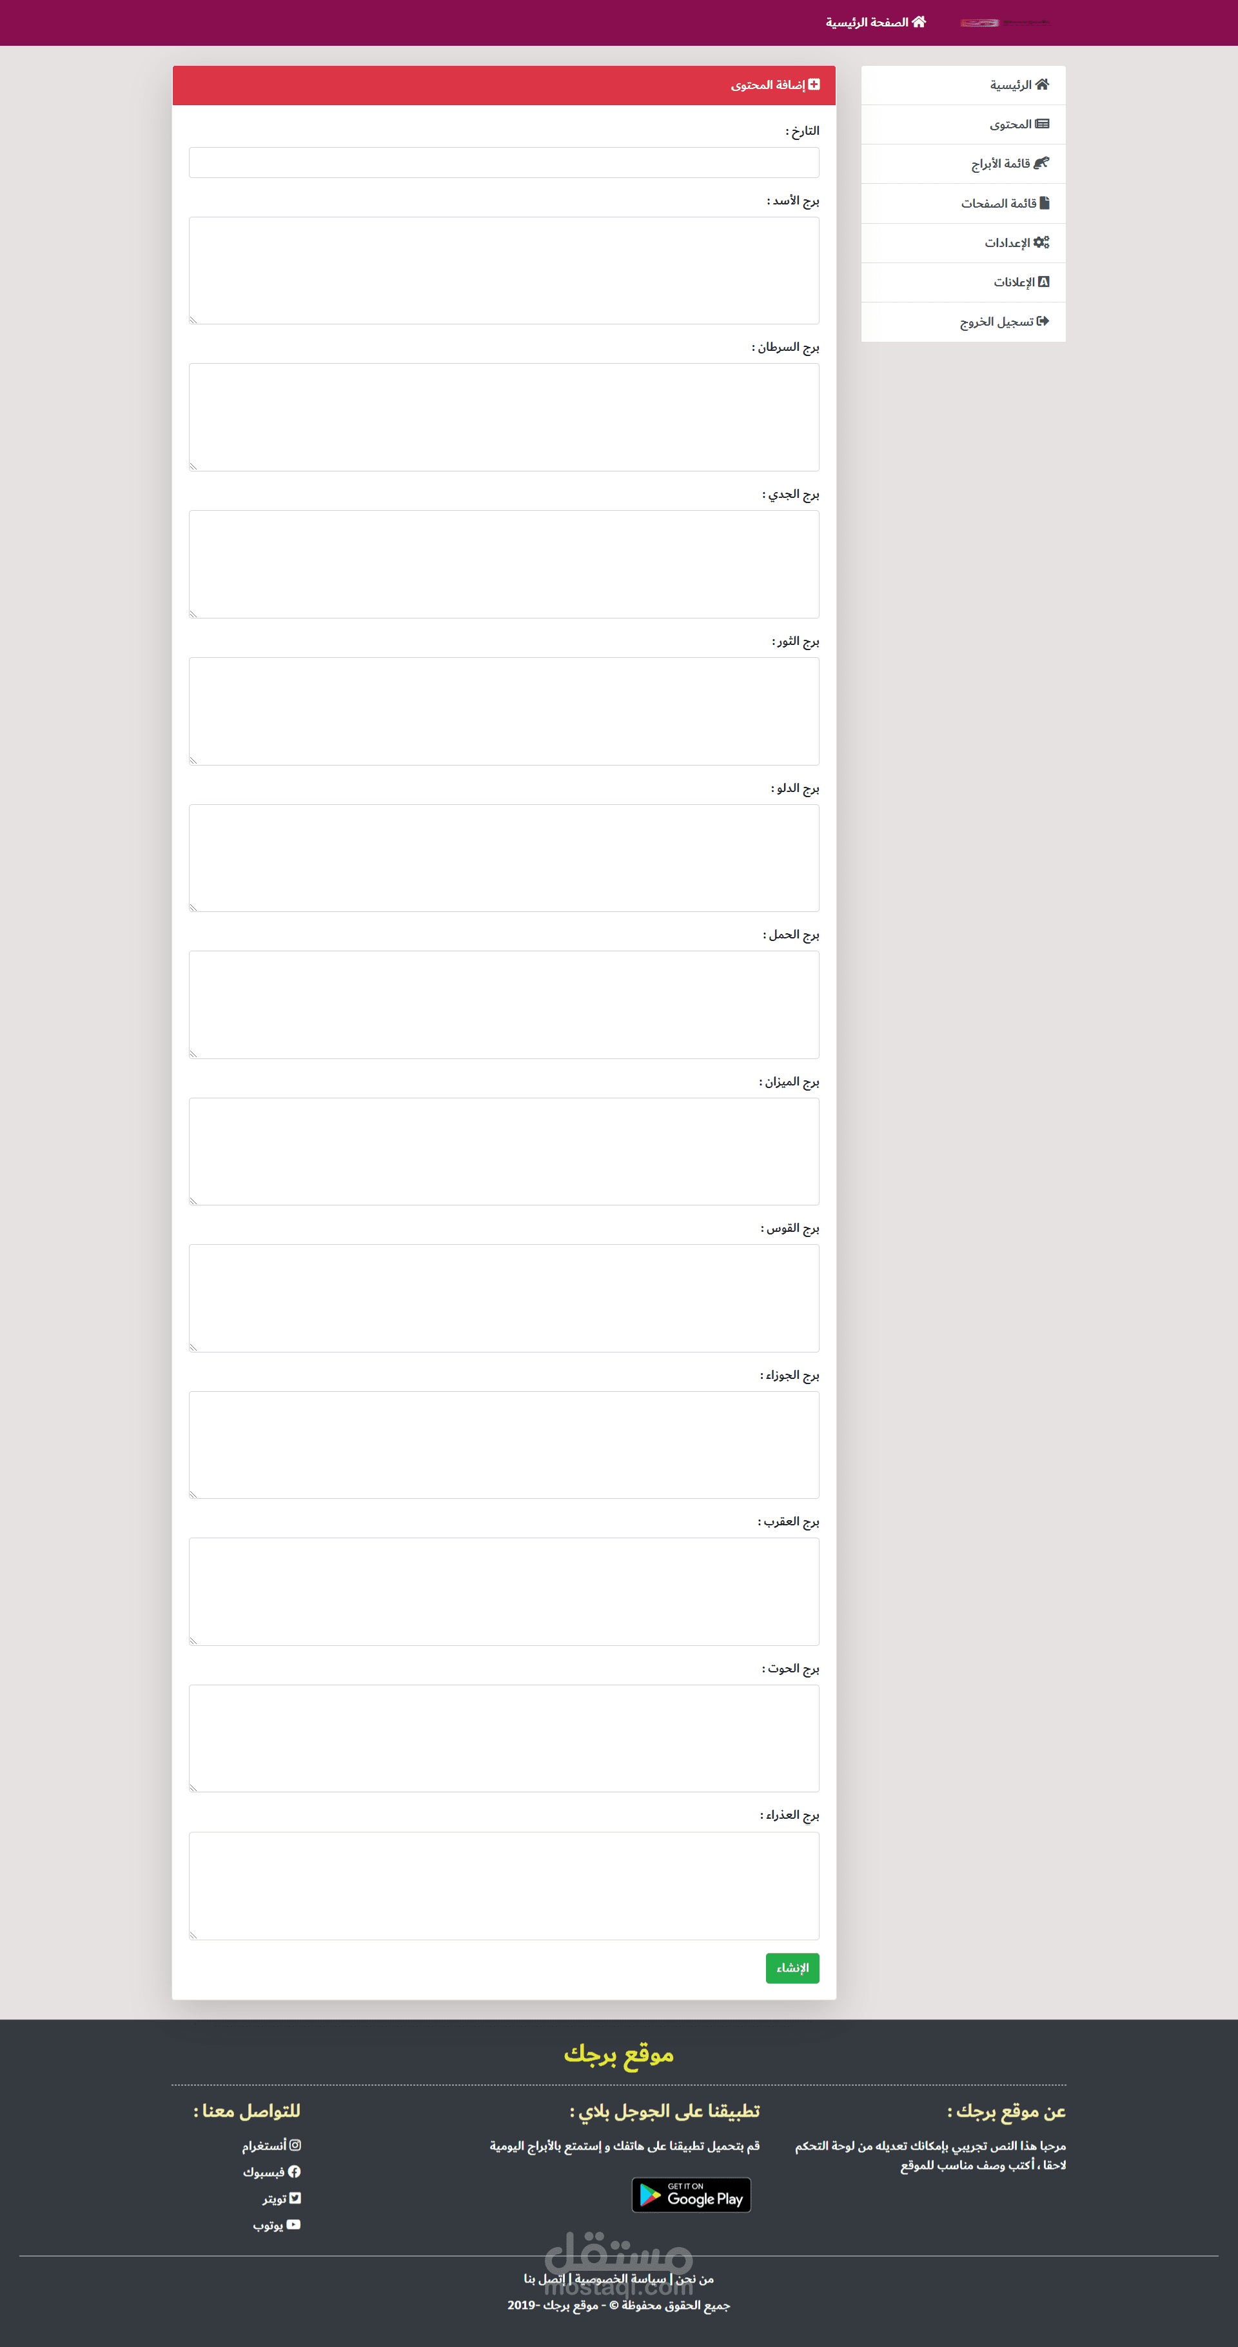Click the YouTube icon in footer
Viewport: 1238px width, 2347px height.
click(x=293, y=2224)
